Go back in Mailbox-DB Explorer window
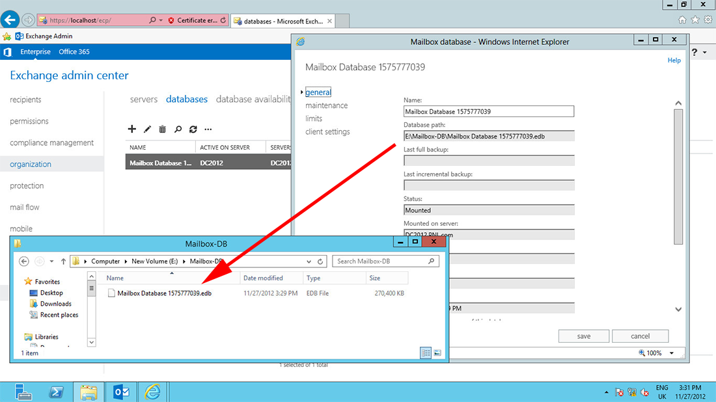Image resolution: width=716 pixels, height=402 pixels. pos(24,261)
